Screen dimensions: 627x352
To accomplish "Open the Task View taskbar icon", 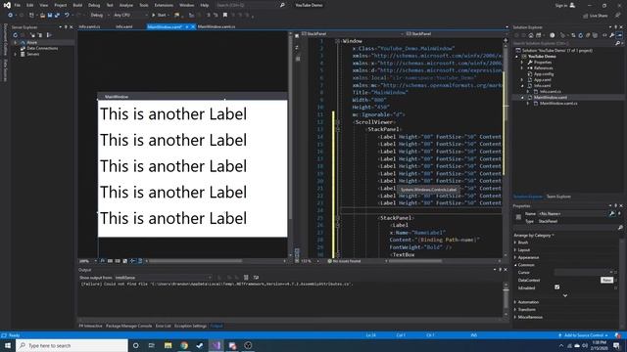I will tap(152, 345).
